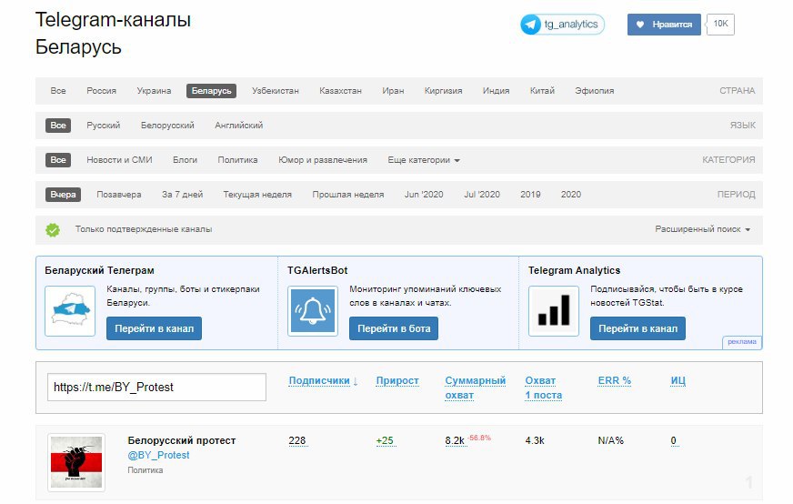
Task: Select Китай country filter
Action: click(542, 91)
